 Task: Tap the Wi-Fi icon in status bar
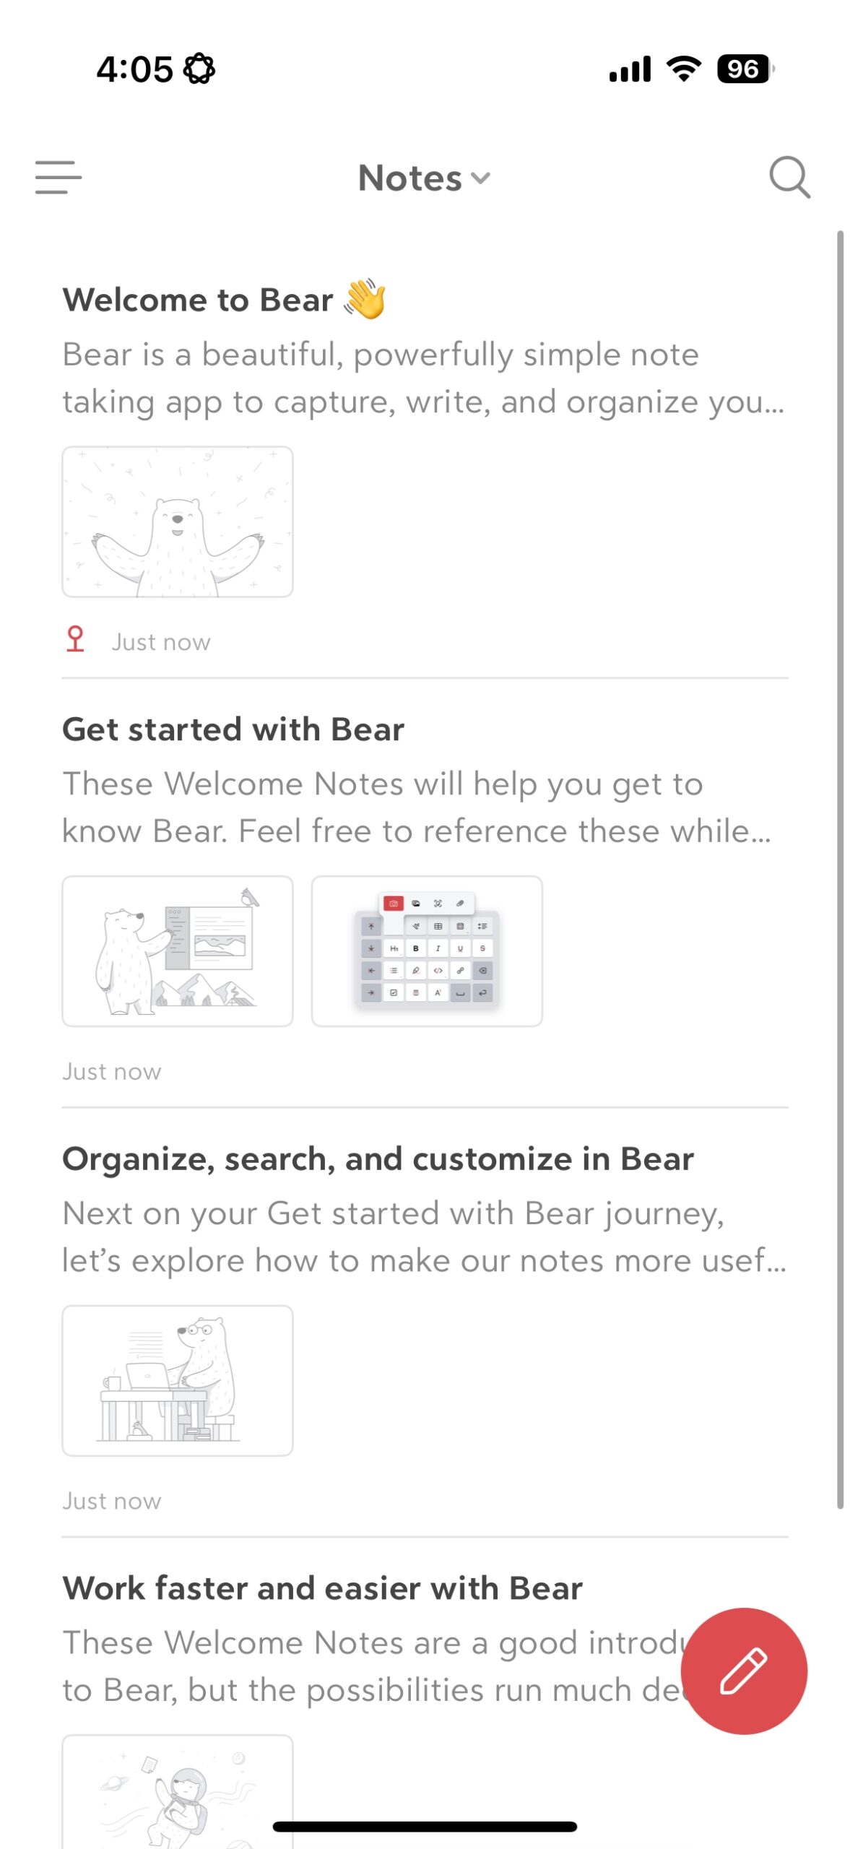pyautogui.click(x=683, y=69)
